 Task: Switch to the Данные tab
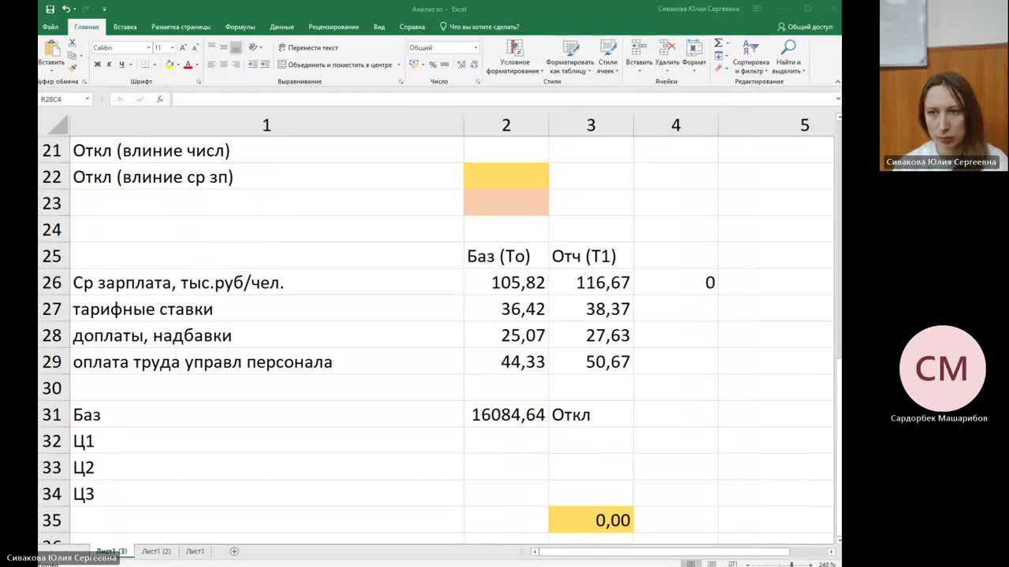pyautogui.click(x=281, y=27)
